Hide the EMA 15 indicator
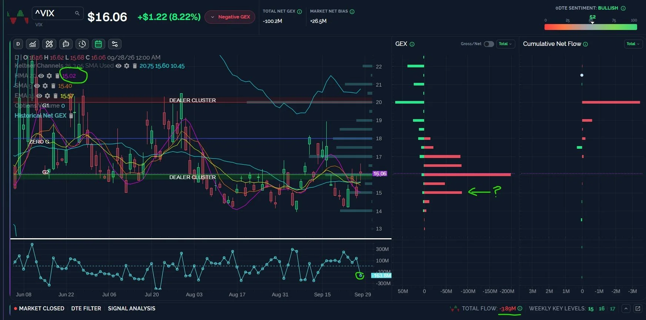 [x=39, y=96]
